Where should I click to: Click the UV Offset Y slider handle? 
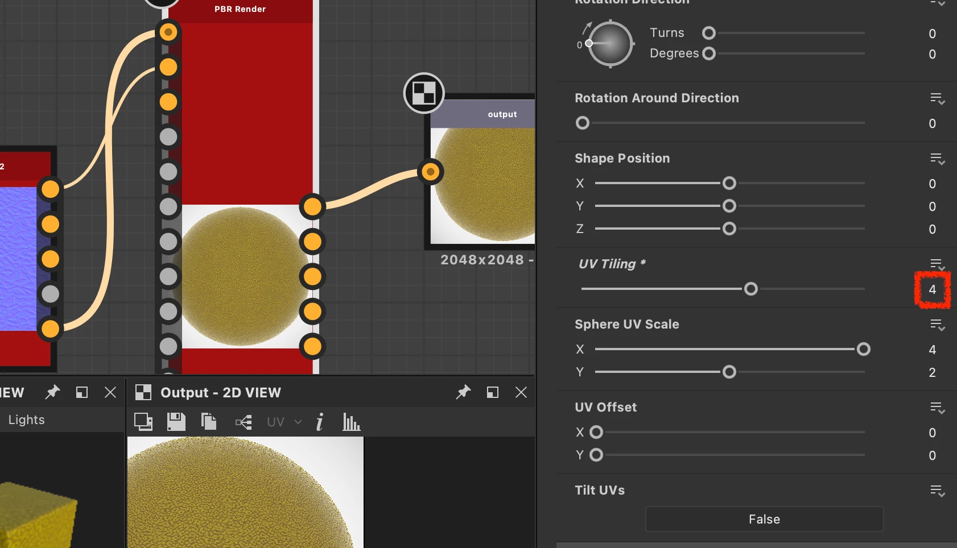(596, 455)
